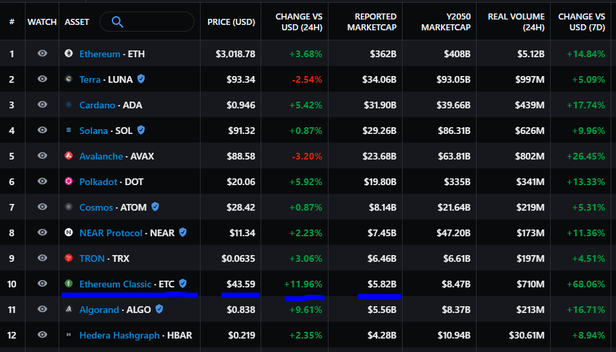This screenshot has height=352, width=616.
Task: Click the $335B Y2050 marketcap value
Action: 457,182
